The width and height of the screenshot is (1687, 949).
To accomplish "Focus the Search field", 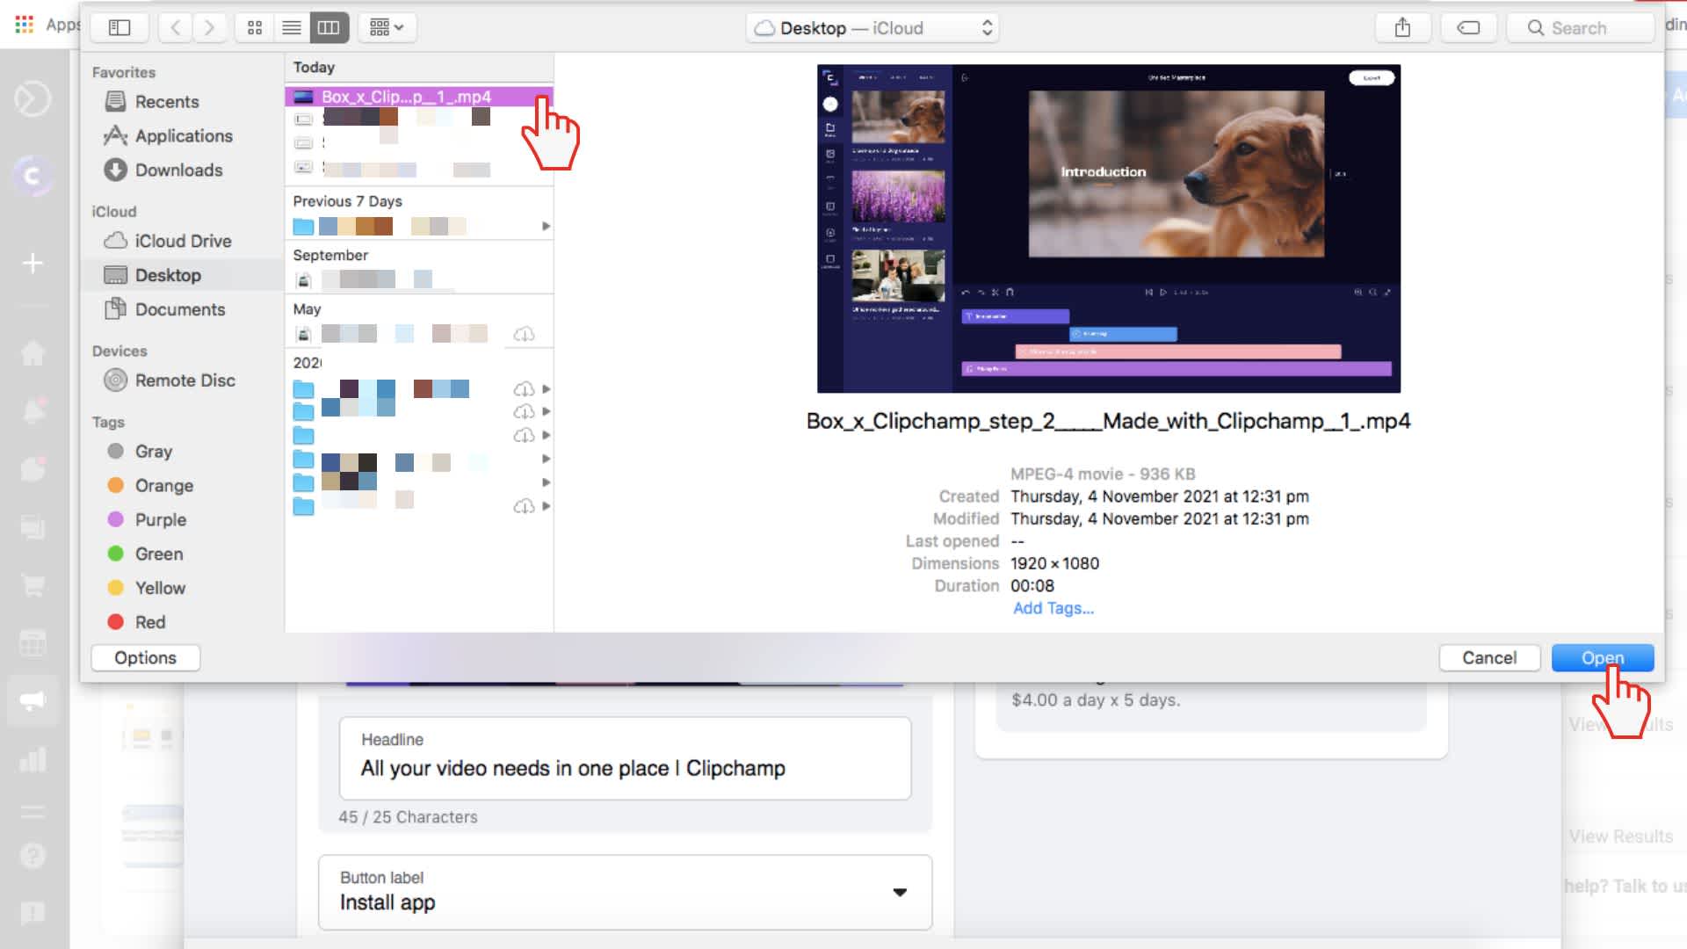I will click(x=1582, y=28).
